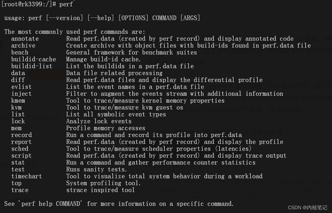This screenshot has width=332, height=213.
Task: Click the 'trace' command name
Action: (x=20, y=190)
